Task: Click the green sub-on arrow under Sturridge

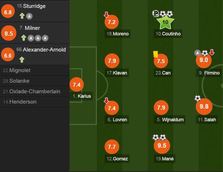Action: (x=22, y=16)
